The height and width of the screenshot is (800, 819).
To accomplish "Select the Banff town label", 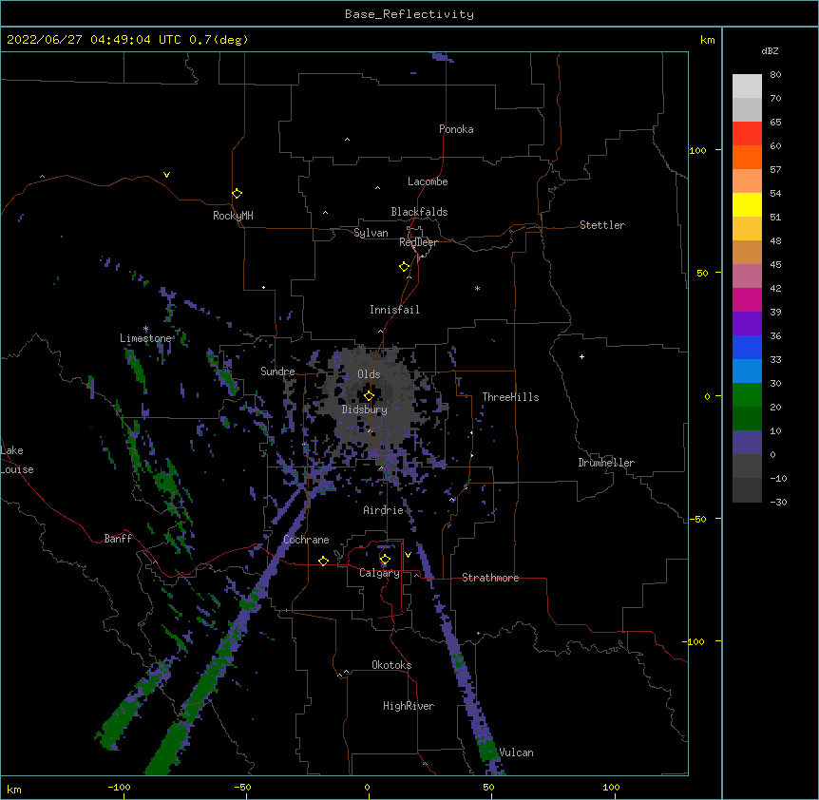I will click(x=118, y=539).
